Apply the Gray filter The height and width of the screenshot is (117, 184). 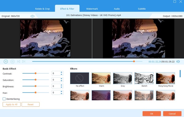[122, 78]
